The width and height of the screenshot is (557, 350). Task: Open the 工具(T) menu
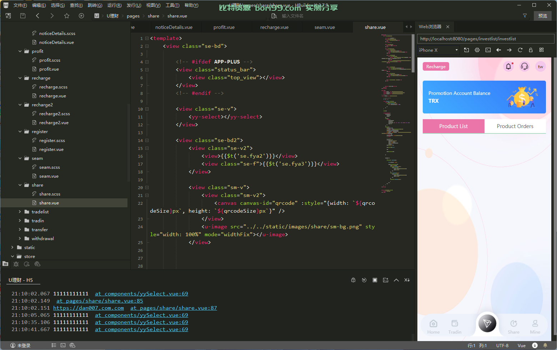tap(172, 5)
